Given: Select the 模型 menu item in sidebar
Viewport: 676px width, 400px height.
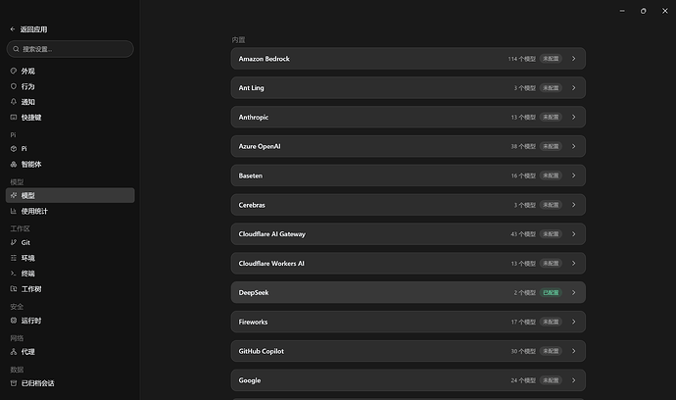Looking at the screenshot, I should pyautogui.click(x=71, y=195).
